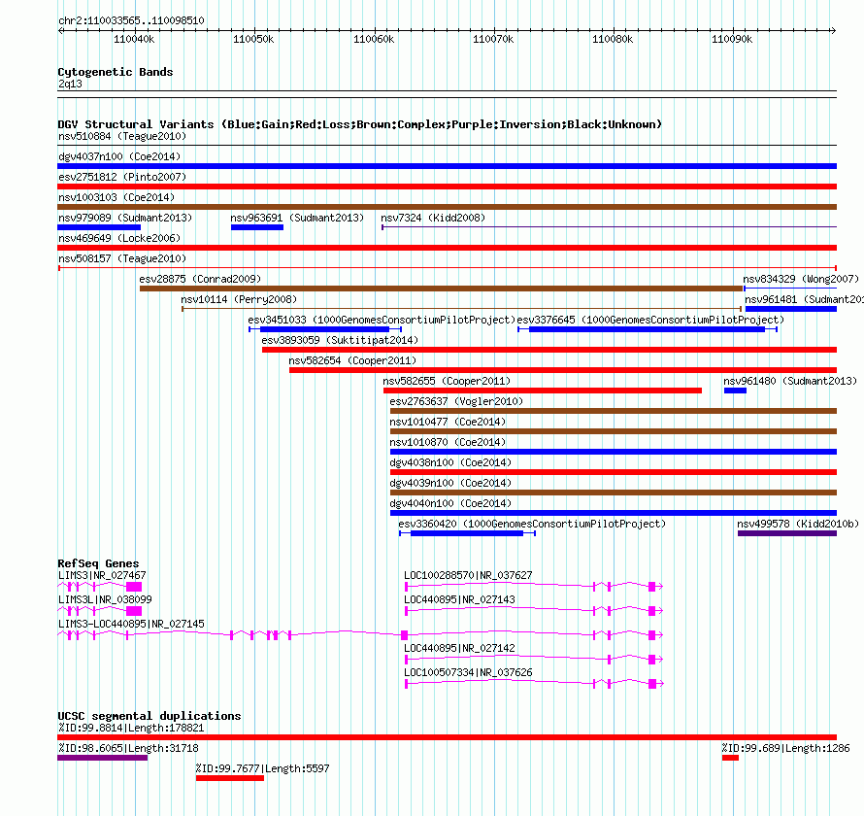Select the LIMS3-LOC440895|NR_027145 transcript
This screenshot has width=864, height=816.
pos(360,635)
